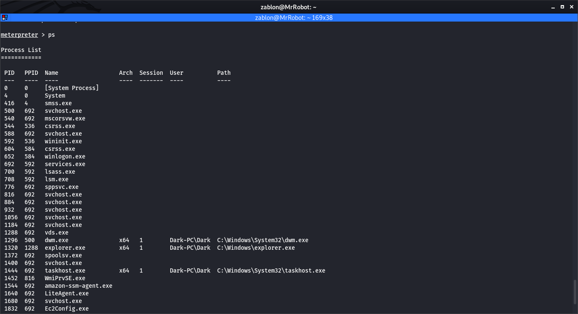Click svchost.exe in the PID 884 row
578x314 pixels.
pos(63,202)
